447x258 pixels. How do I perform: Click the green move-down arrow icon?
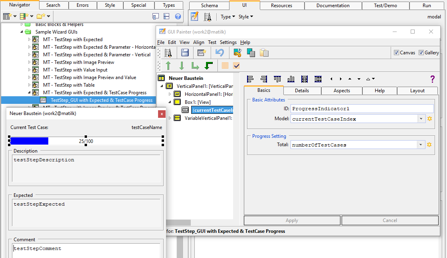(181, 66)
